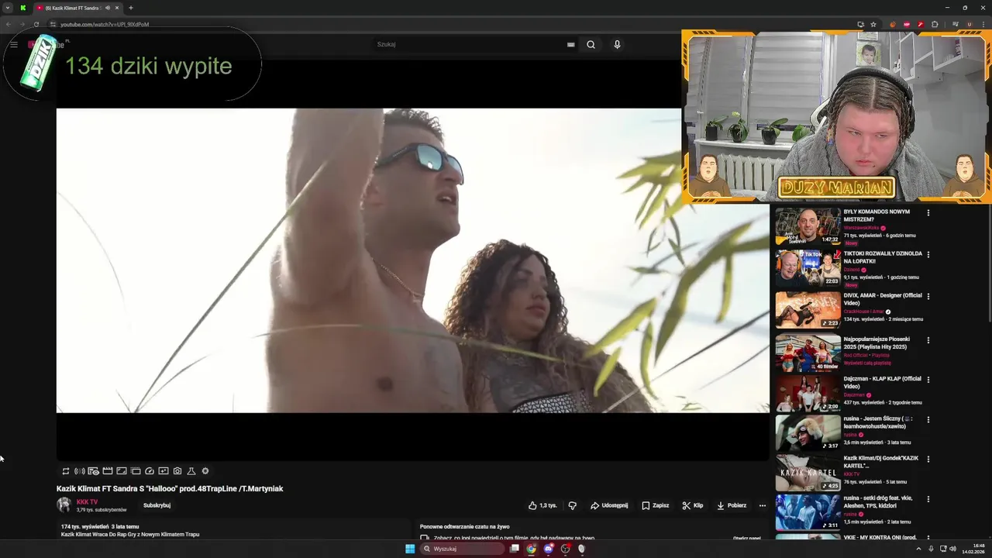Click the Zapisz save button

[656, 505]
